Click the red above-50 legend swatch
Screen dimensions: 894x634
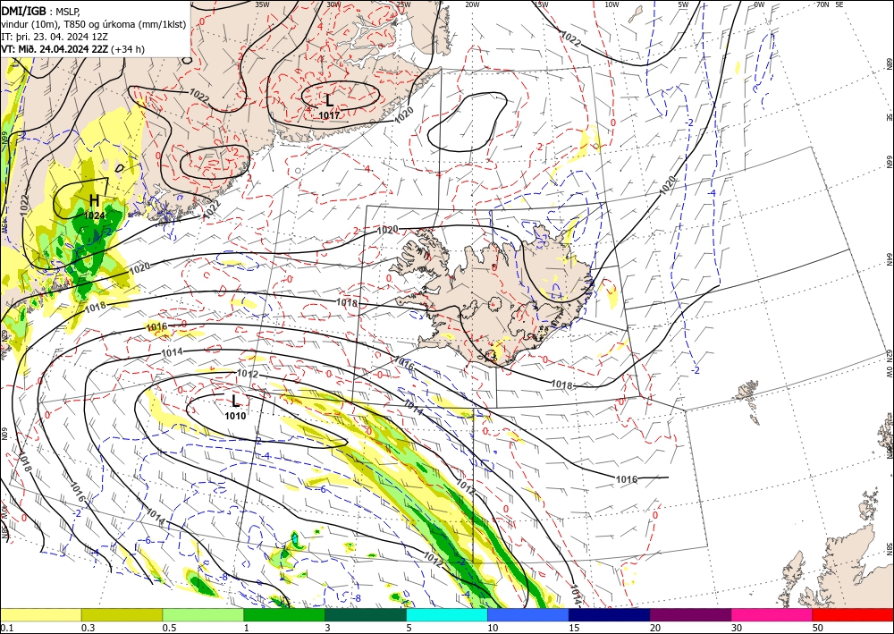pos(853,614)
